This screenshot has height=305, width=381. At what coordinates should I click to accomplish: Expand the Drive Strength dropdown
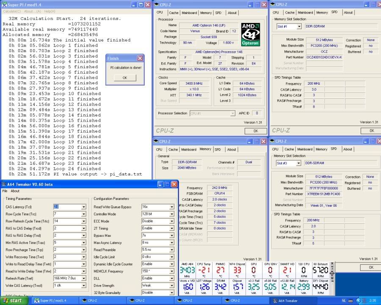pyautogui.click(x=172, y=286)
